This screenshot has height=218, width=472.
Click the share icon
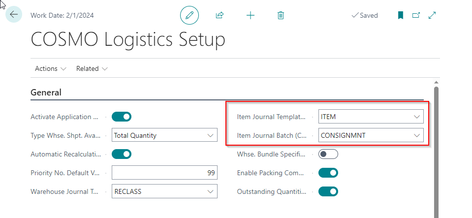coord(220,15)
